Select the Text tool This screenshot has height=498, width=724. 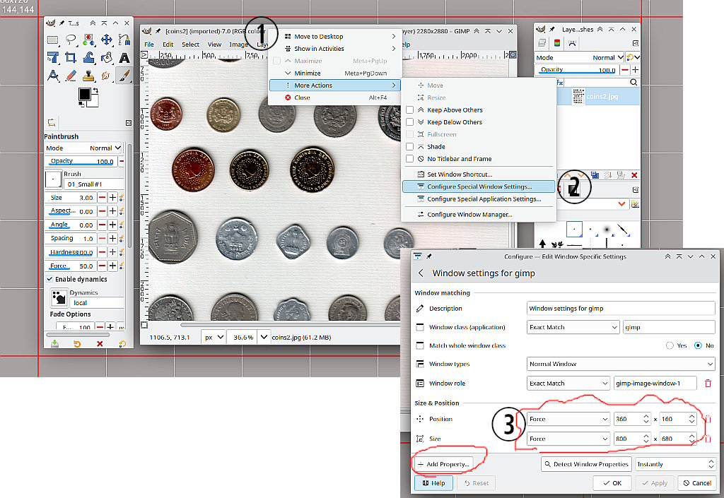(x=124, y=58)
